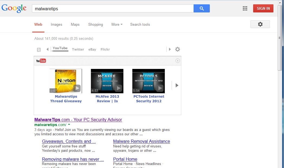Viewport: 284px width, 168px height.
Task: Switch to the Shopping tab
Action: (x=96, y=24)
